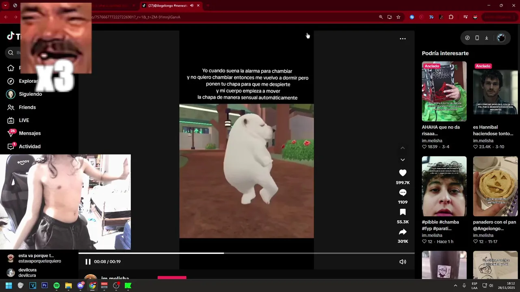
Task: Seek on the video progress bar
Action: coord(246,253)
